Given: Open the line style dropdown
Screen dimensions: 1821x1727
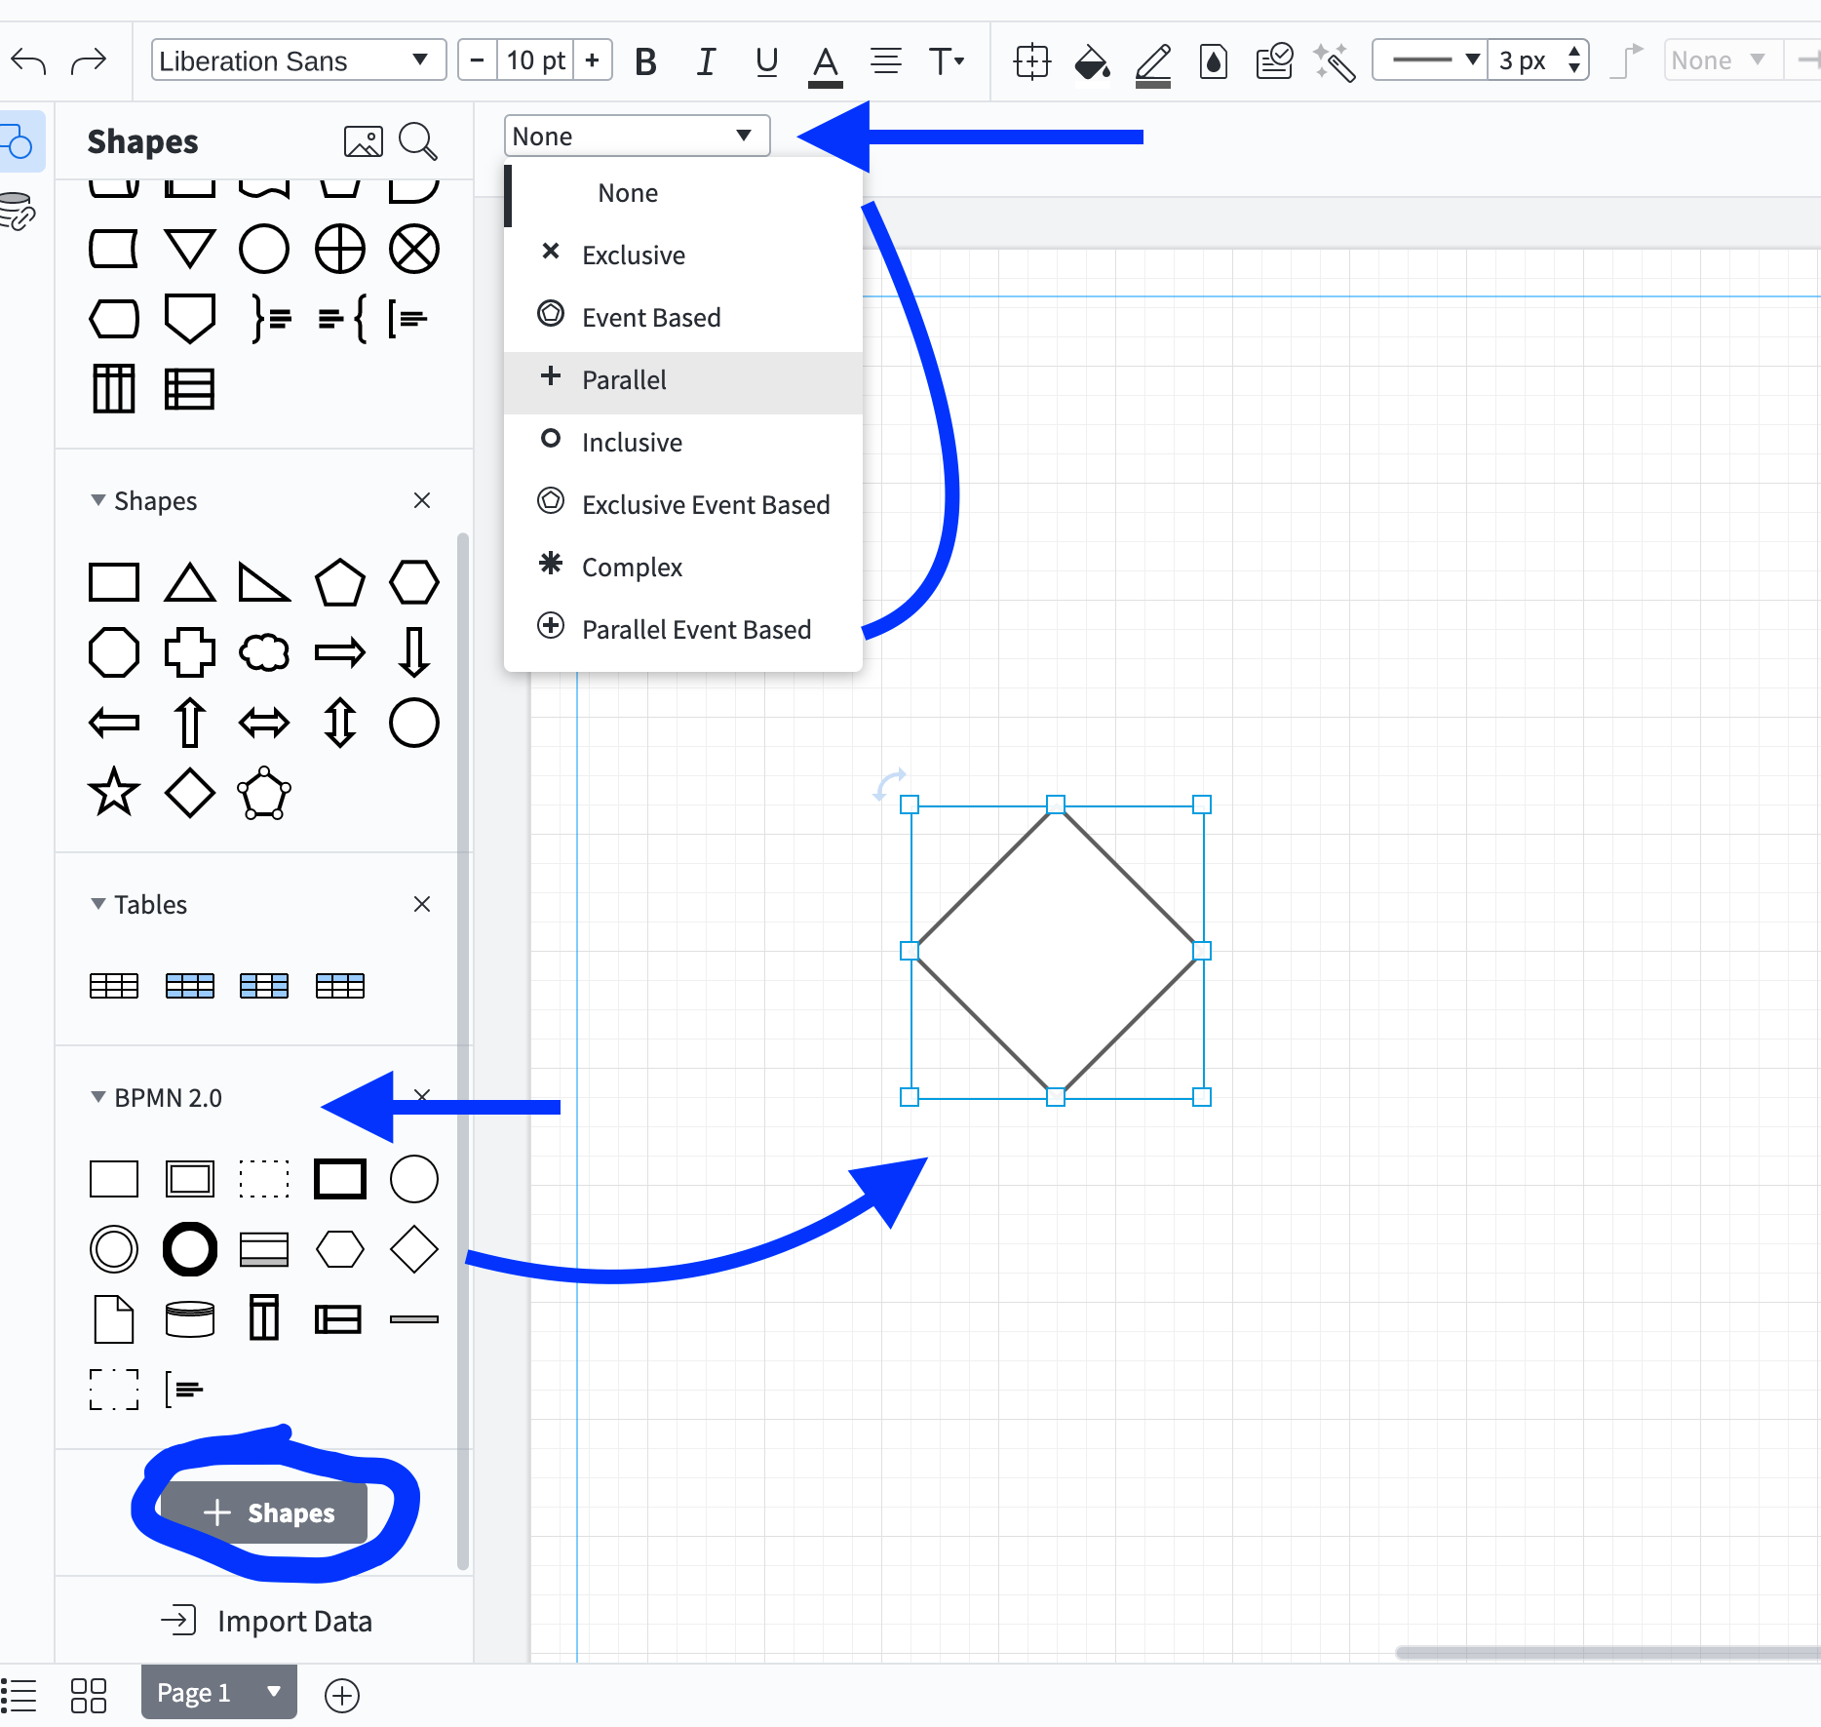Looking at the screenshot, I should click(1430, 60).
